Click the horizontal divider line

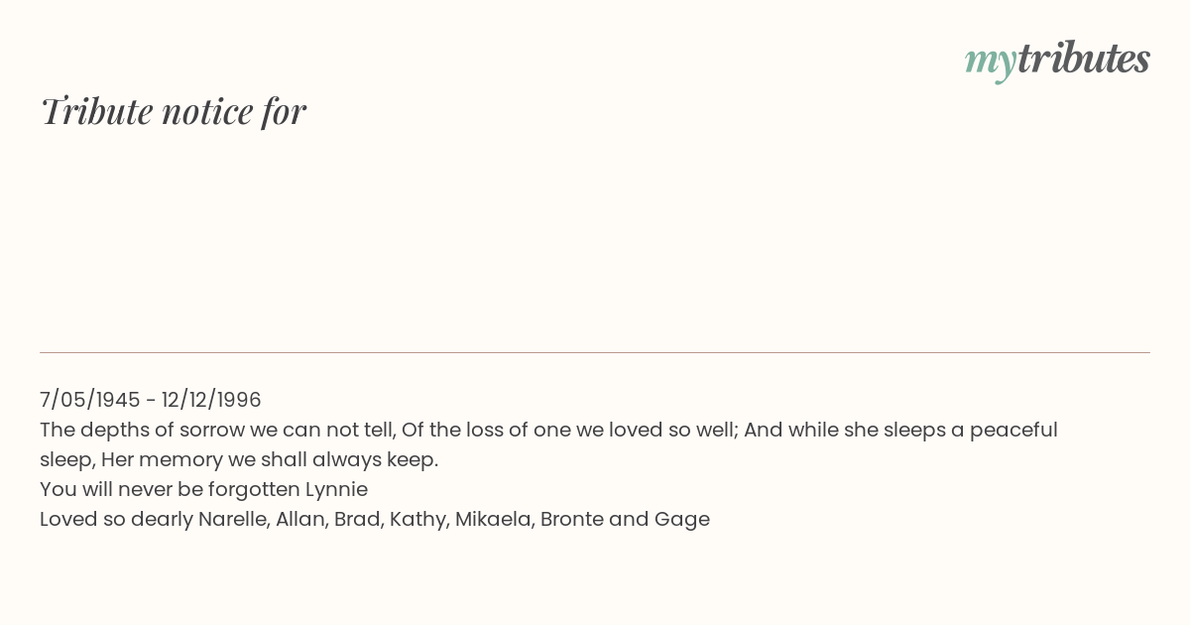(x=595, y=352)
